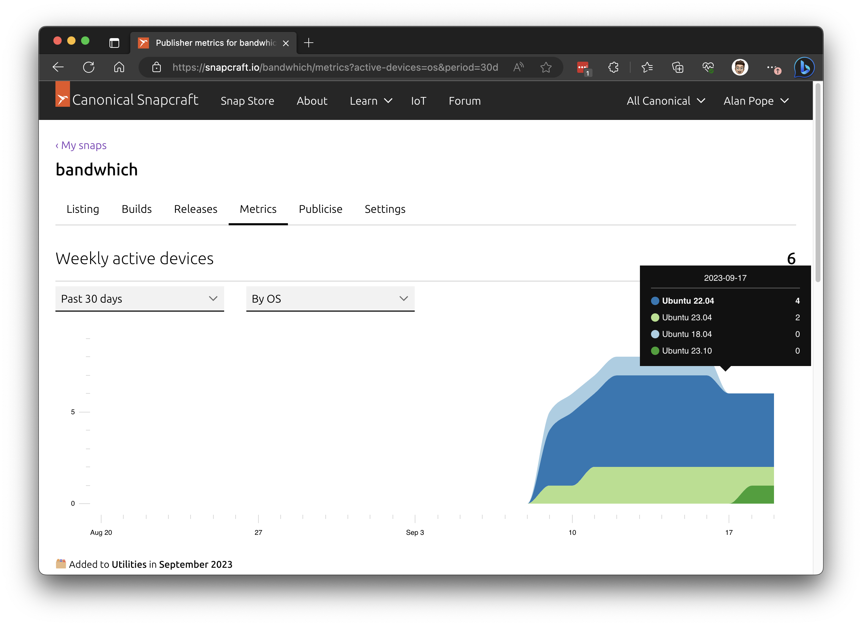Go back to My snaps link
The width and height of the screenshot is (862, 626).
81,145
